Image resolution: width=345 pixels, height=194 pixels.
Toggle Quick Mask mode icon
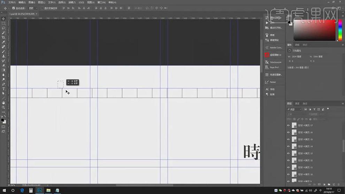click(x=3, y=127)
